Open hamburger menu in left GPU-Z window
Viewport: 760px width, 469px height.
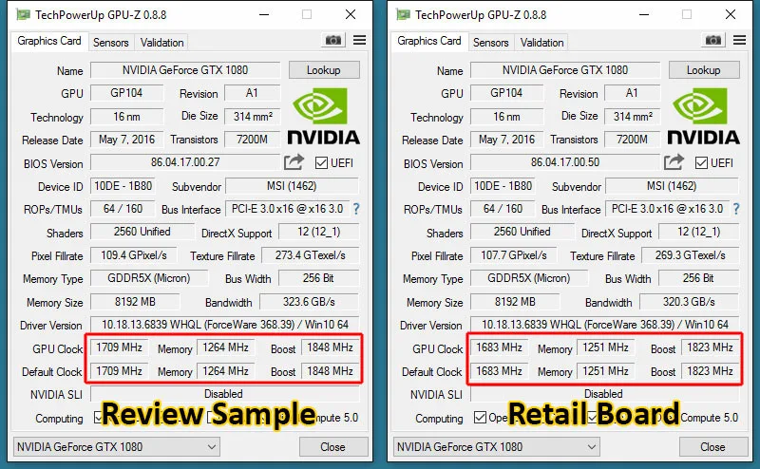[360, 40]
